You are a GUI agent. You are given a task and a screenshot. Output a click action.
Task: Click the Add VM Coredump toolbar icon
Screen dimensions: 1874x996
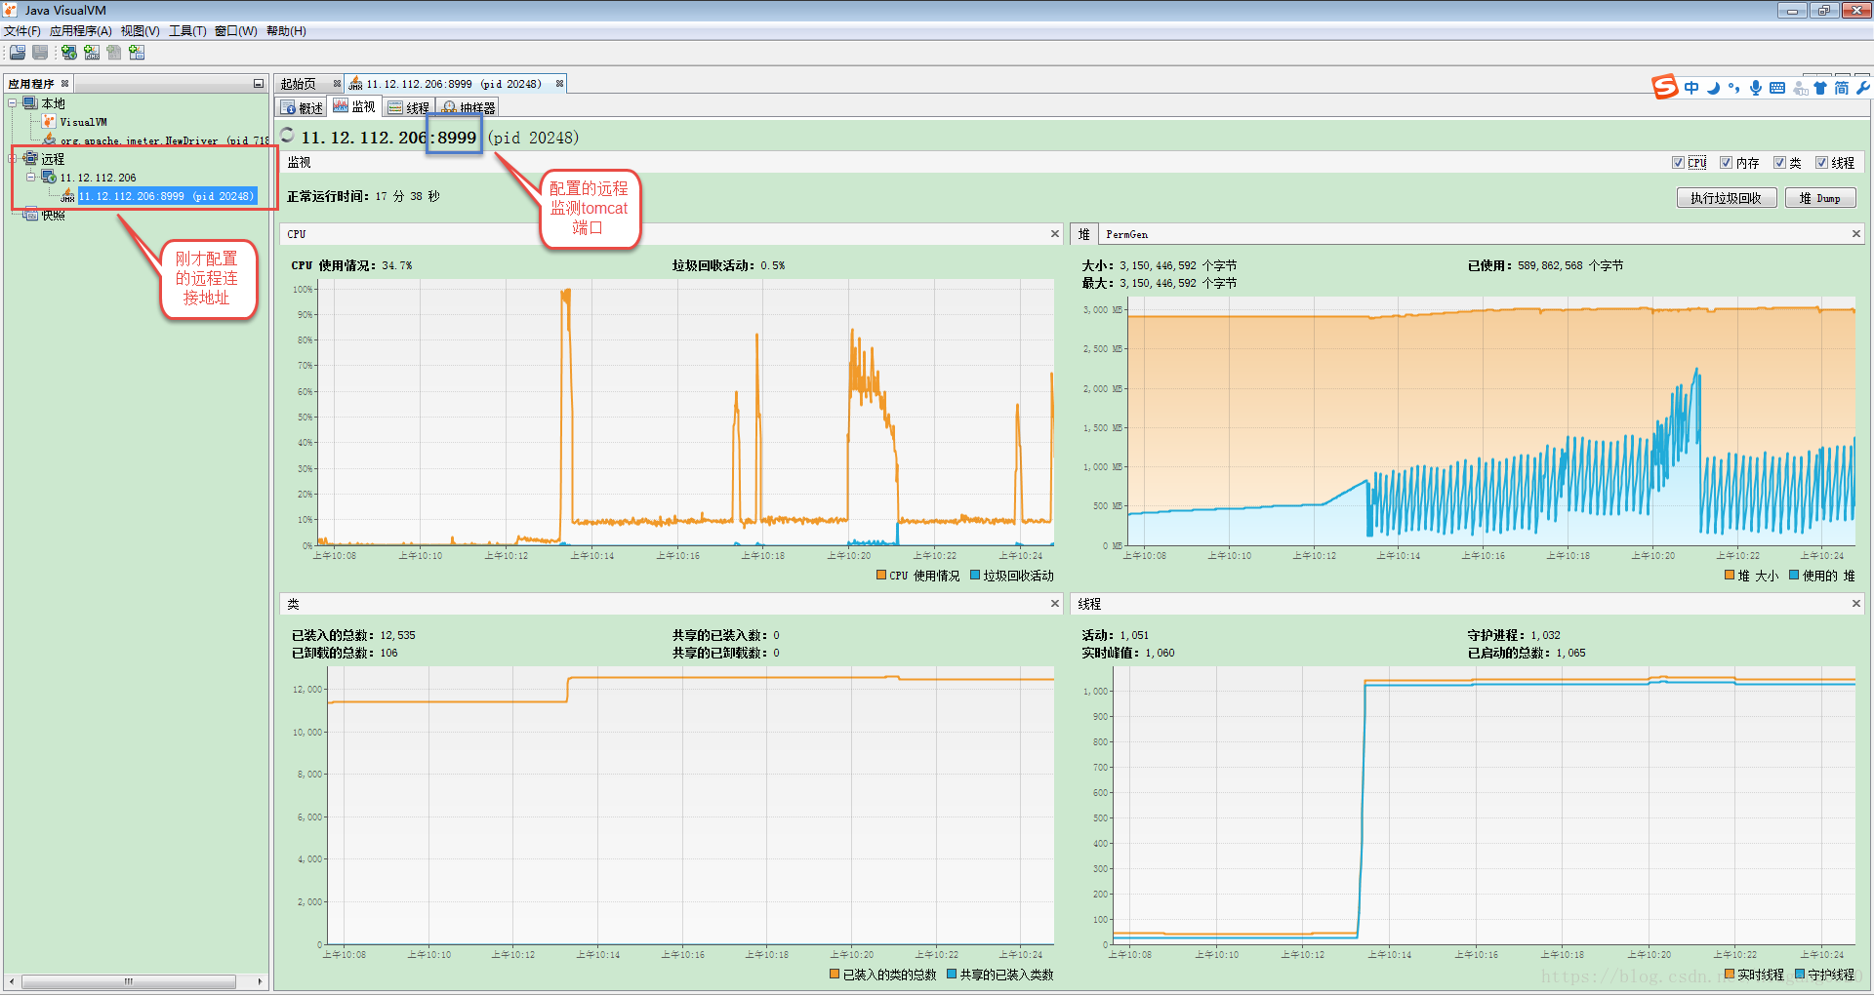[114, 53]
